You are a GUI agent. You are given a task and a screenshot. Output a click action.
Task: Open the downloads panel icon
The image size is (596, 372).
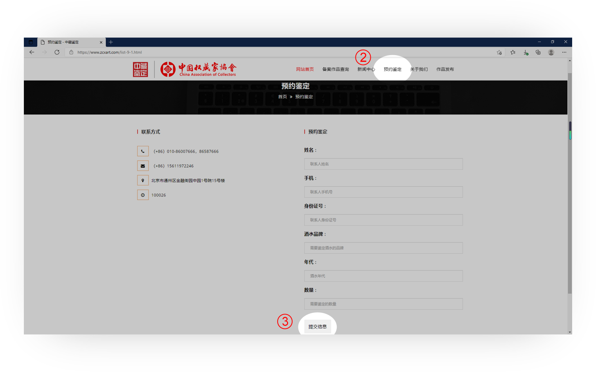coord(526,52)
